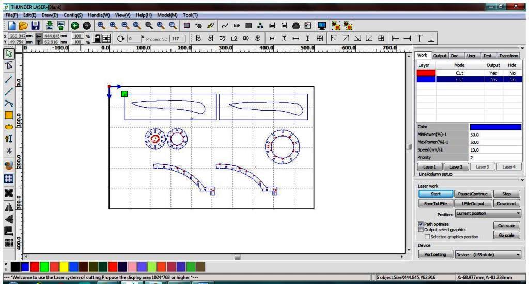Click the blue Color property swatch

[x=495, y=127]
